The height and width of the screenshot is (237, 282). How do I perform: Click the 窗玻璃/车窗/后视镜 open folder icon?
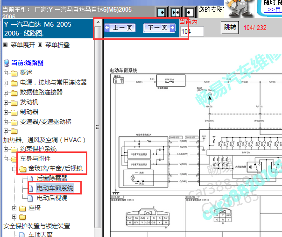pos(23,169)
